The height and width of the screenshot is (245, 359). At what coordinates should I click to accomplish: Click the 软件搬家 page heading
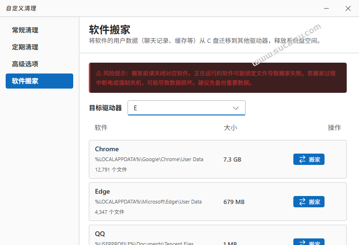(x=110, y=30)
